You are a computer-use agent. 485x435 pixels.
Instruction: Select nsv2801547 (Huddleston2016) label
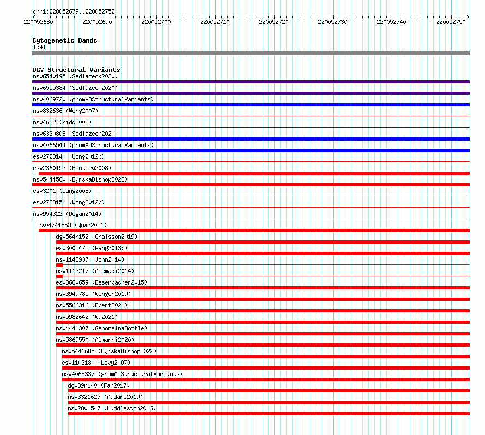tap(112, 408)
